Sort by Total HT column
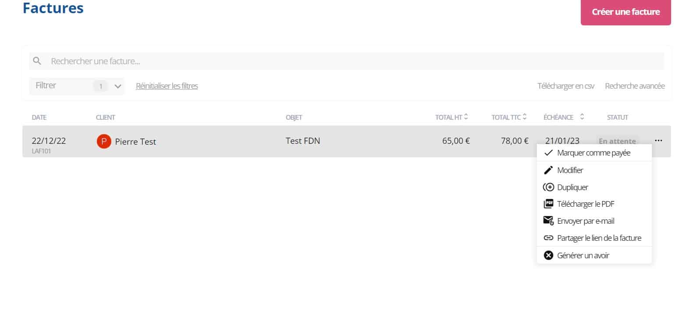This screenshot has width=686, height=309. 466,117
